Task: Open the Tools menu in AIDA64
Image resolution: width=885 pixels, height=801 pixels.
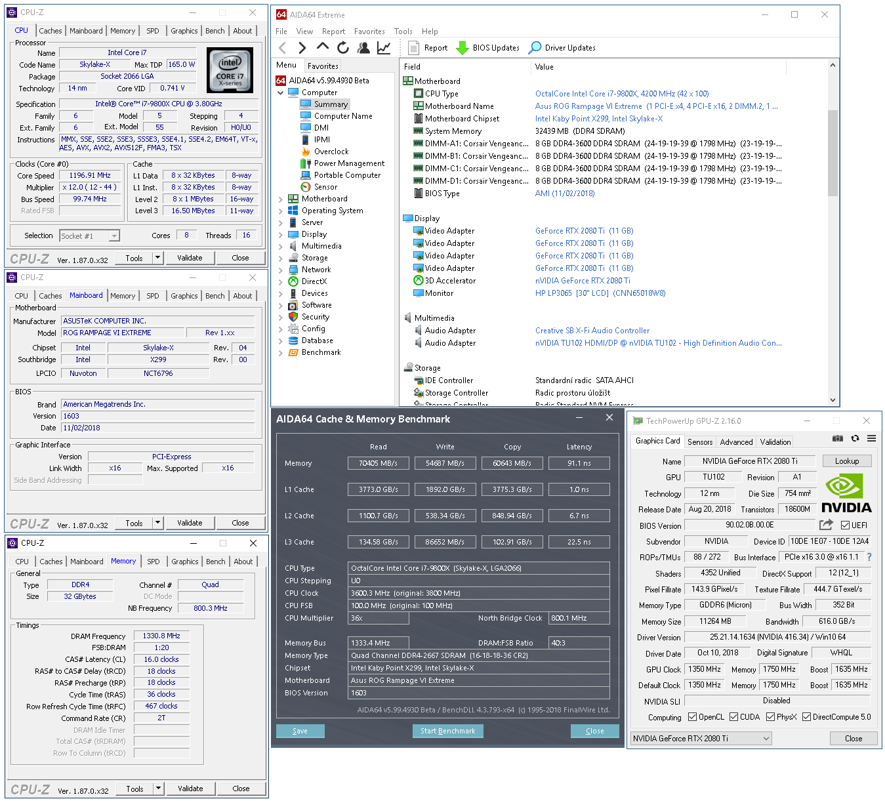Action: click(x=403, y=31)
